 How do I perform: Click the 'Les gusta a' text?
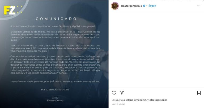(118, 100)
